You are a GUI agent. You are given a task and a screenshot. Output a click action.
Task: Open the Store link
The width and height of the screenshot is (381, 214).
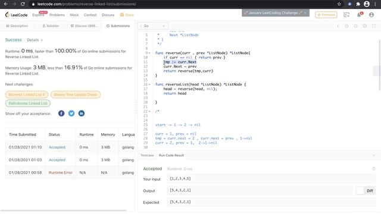click(x=127, y=15)
